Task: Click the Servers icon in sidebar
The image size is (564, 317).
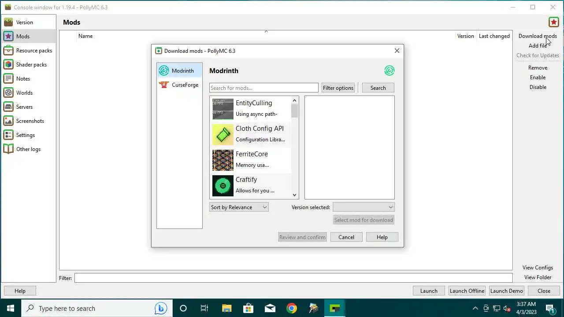Action: [8, 107]
